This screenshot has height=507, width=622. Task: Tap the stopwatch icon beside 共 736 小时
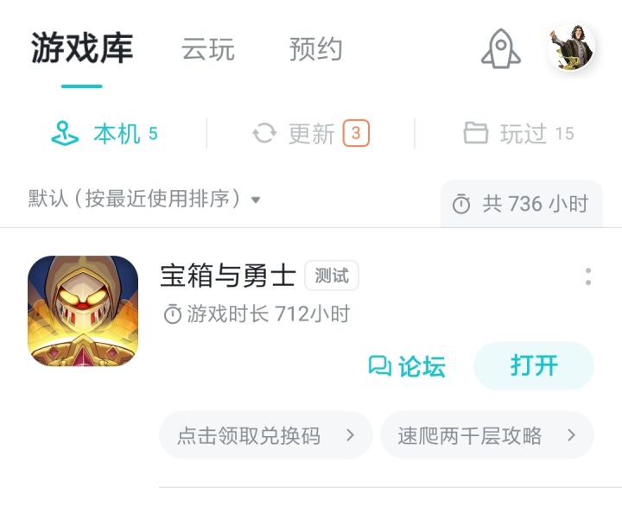[x=461, y=205]
